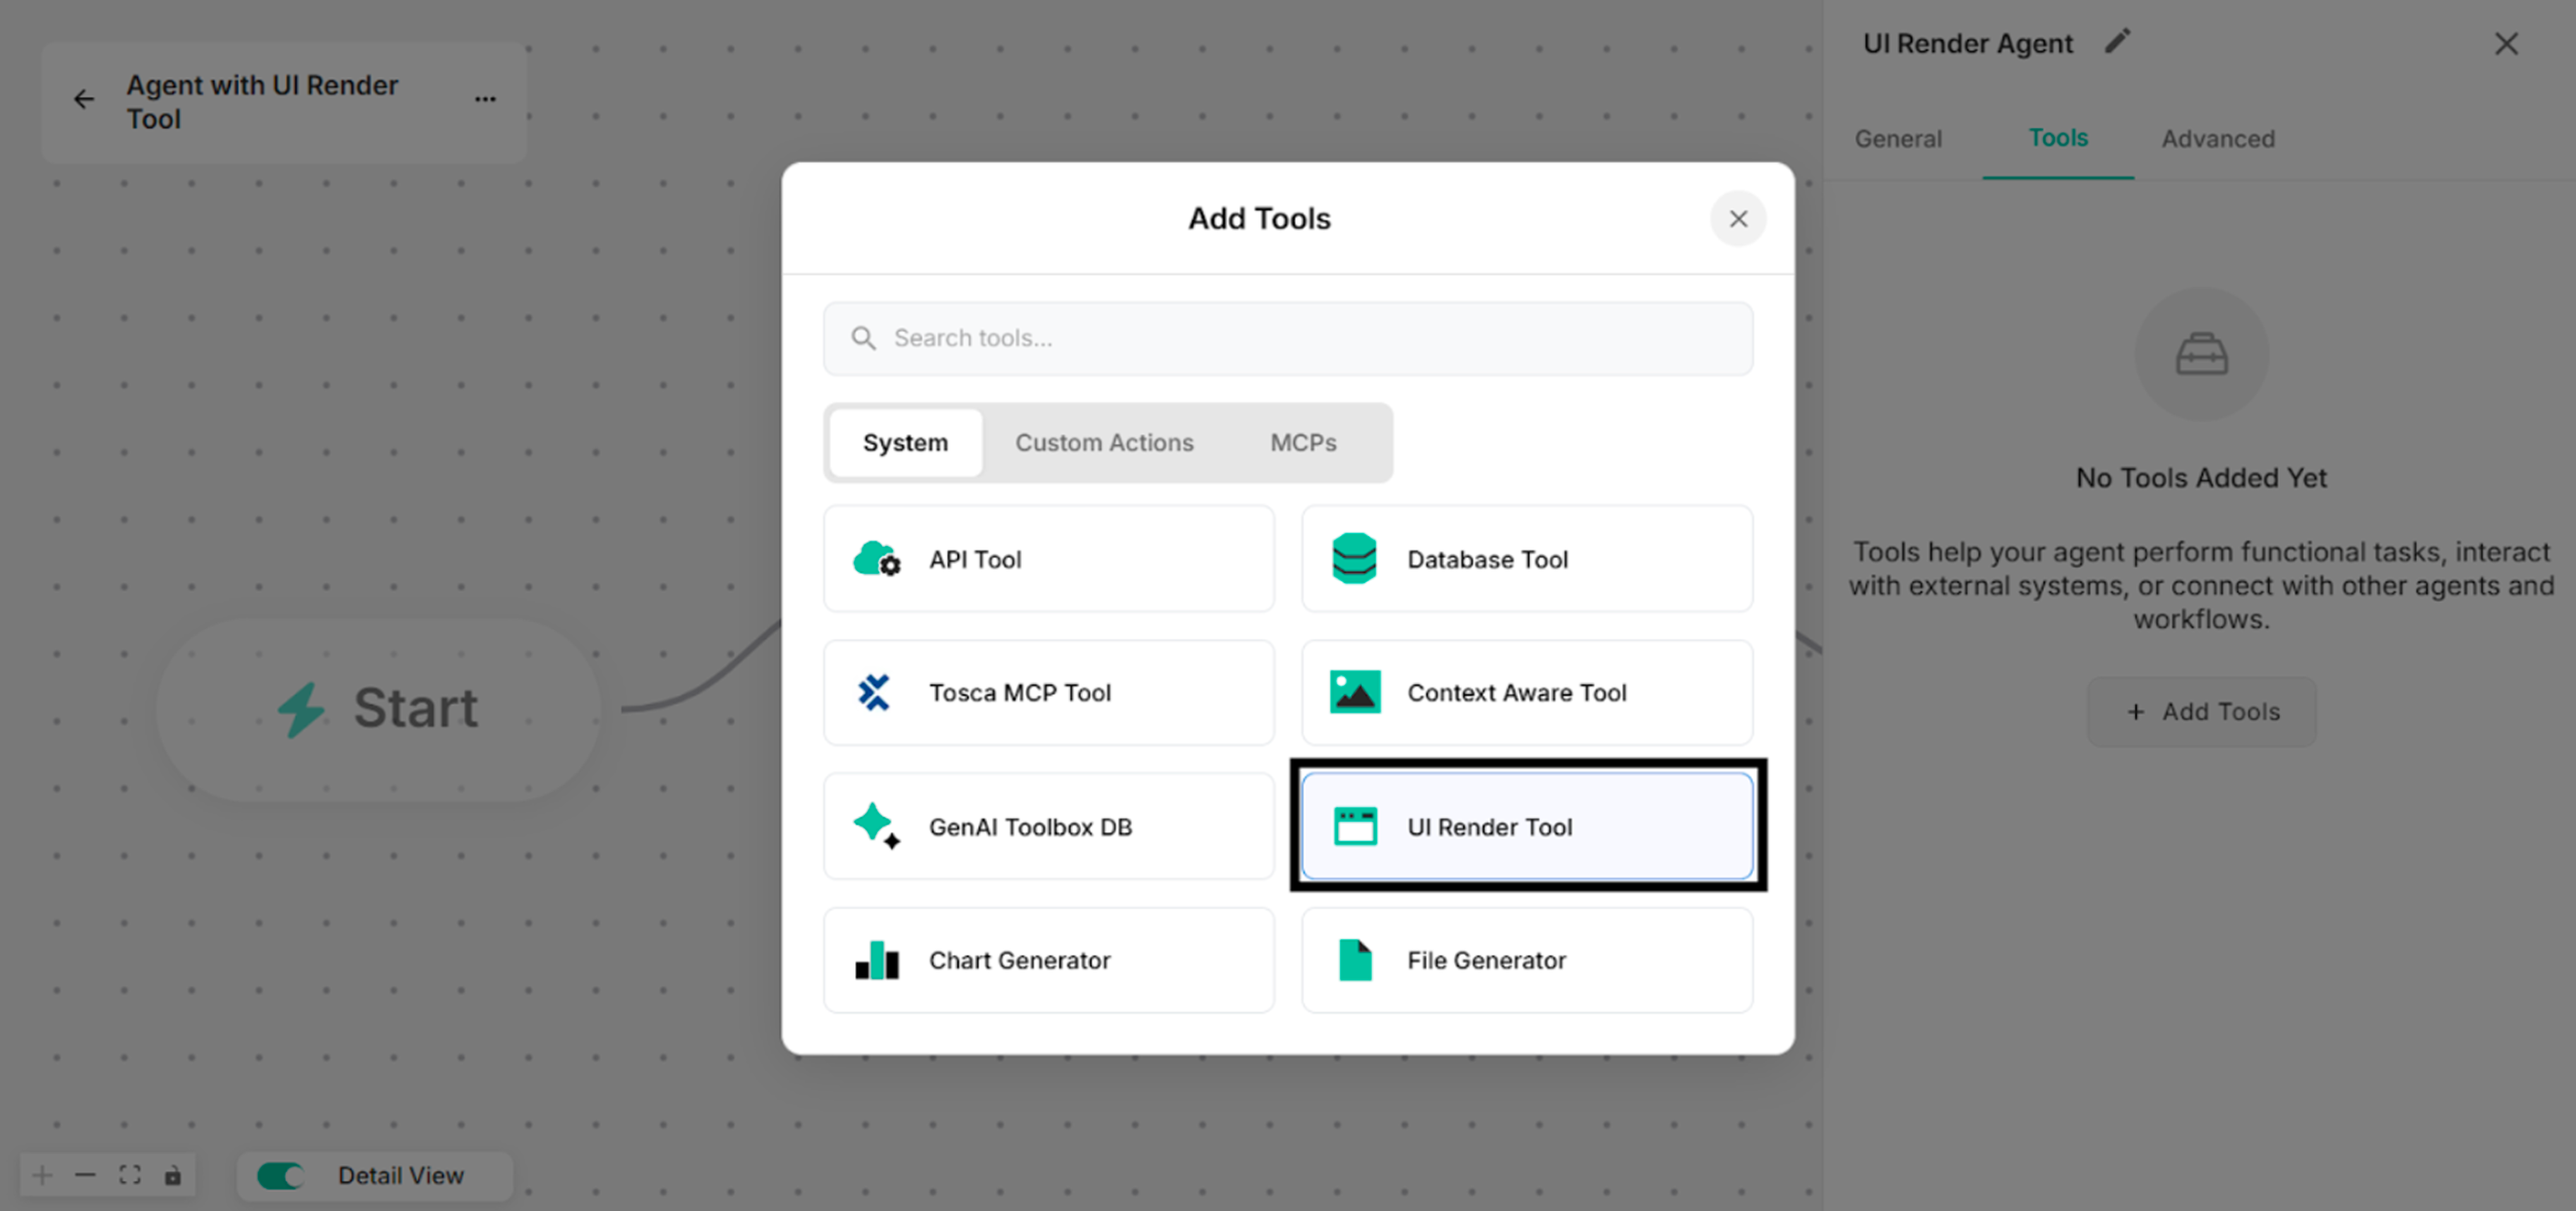Click the 'Chart Generator' label
The height and width of the screenshot is (1211, 2576).
click(x=1019, y=960)
